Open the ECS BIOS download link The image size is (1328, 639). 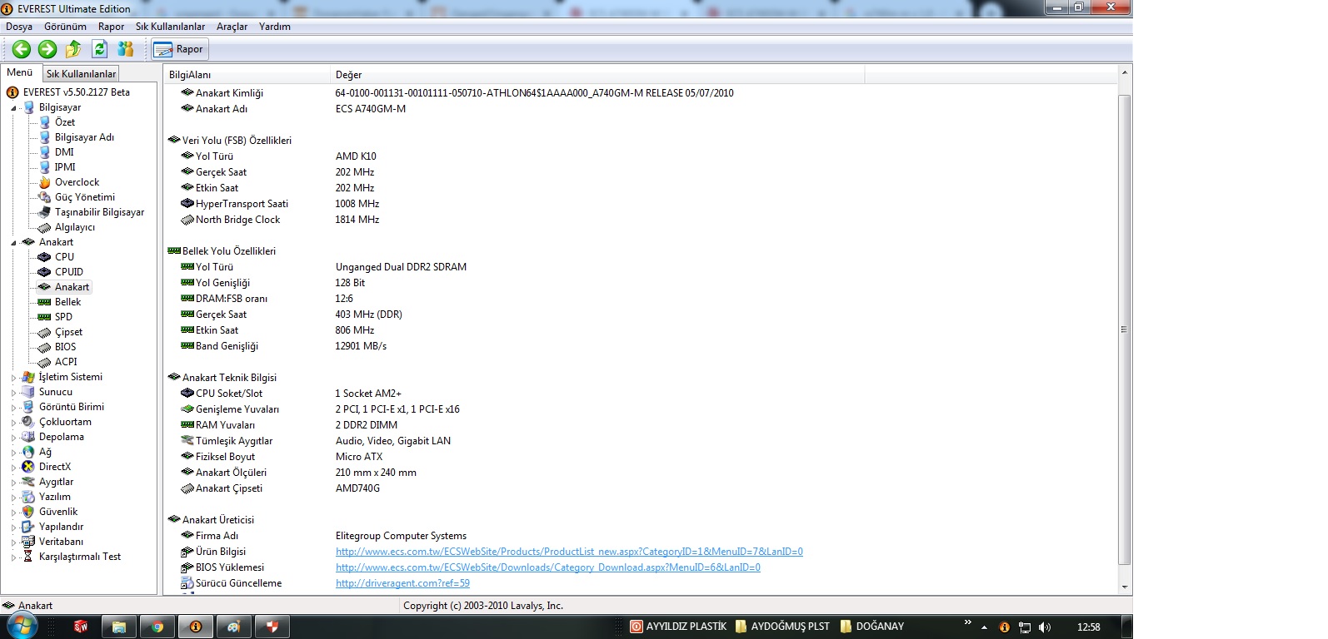pos(547,567)
